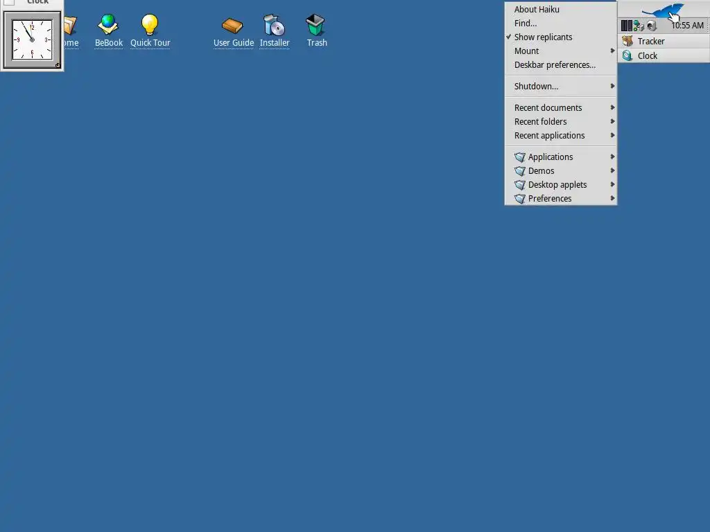This screenshot has width=710, height=532.
Task: Click the Preferences menu label text
Action: [x=550, y=199]
